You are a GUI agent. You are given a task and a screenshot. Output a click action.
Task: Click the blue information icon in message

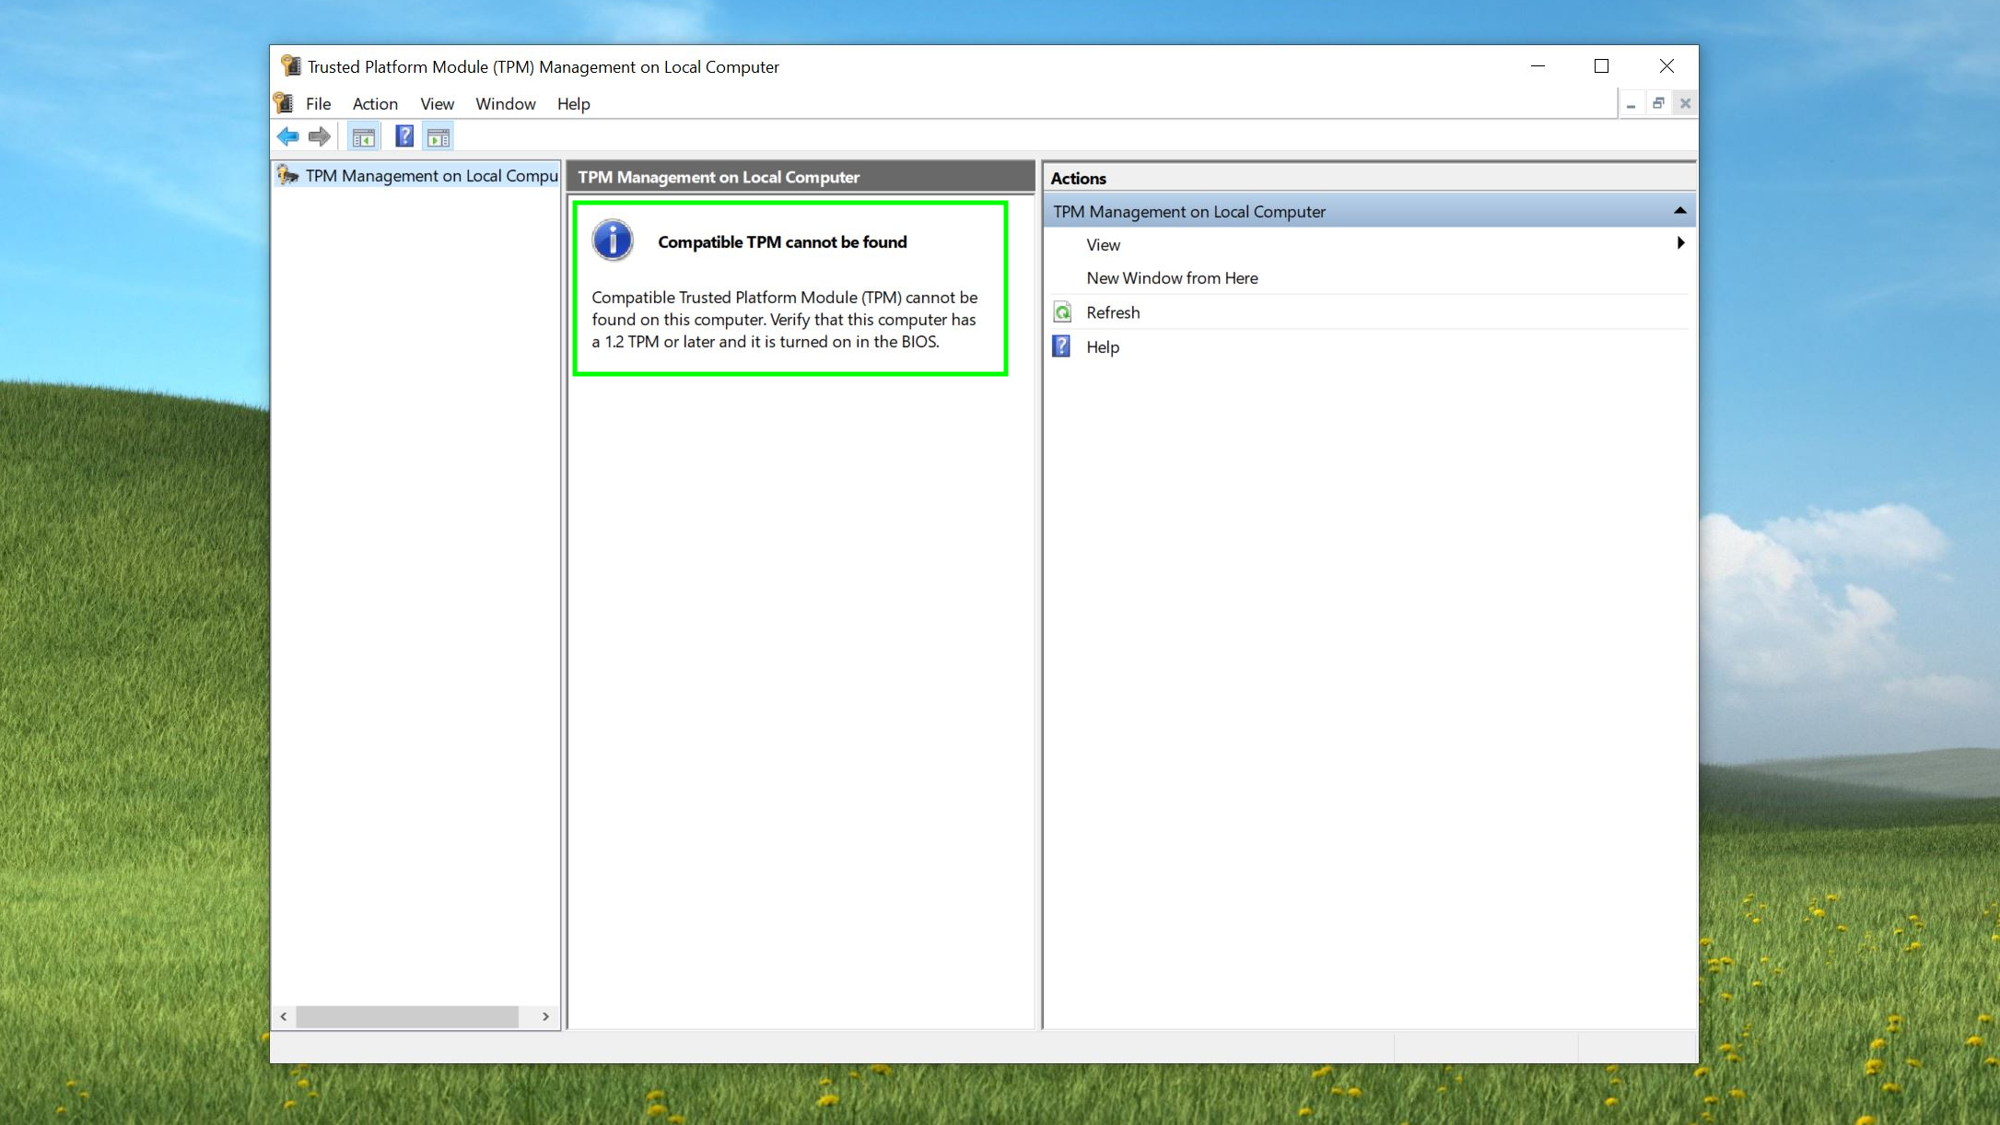click(613, 240)
